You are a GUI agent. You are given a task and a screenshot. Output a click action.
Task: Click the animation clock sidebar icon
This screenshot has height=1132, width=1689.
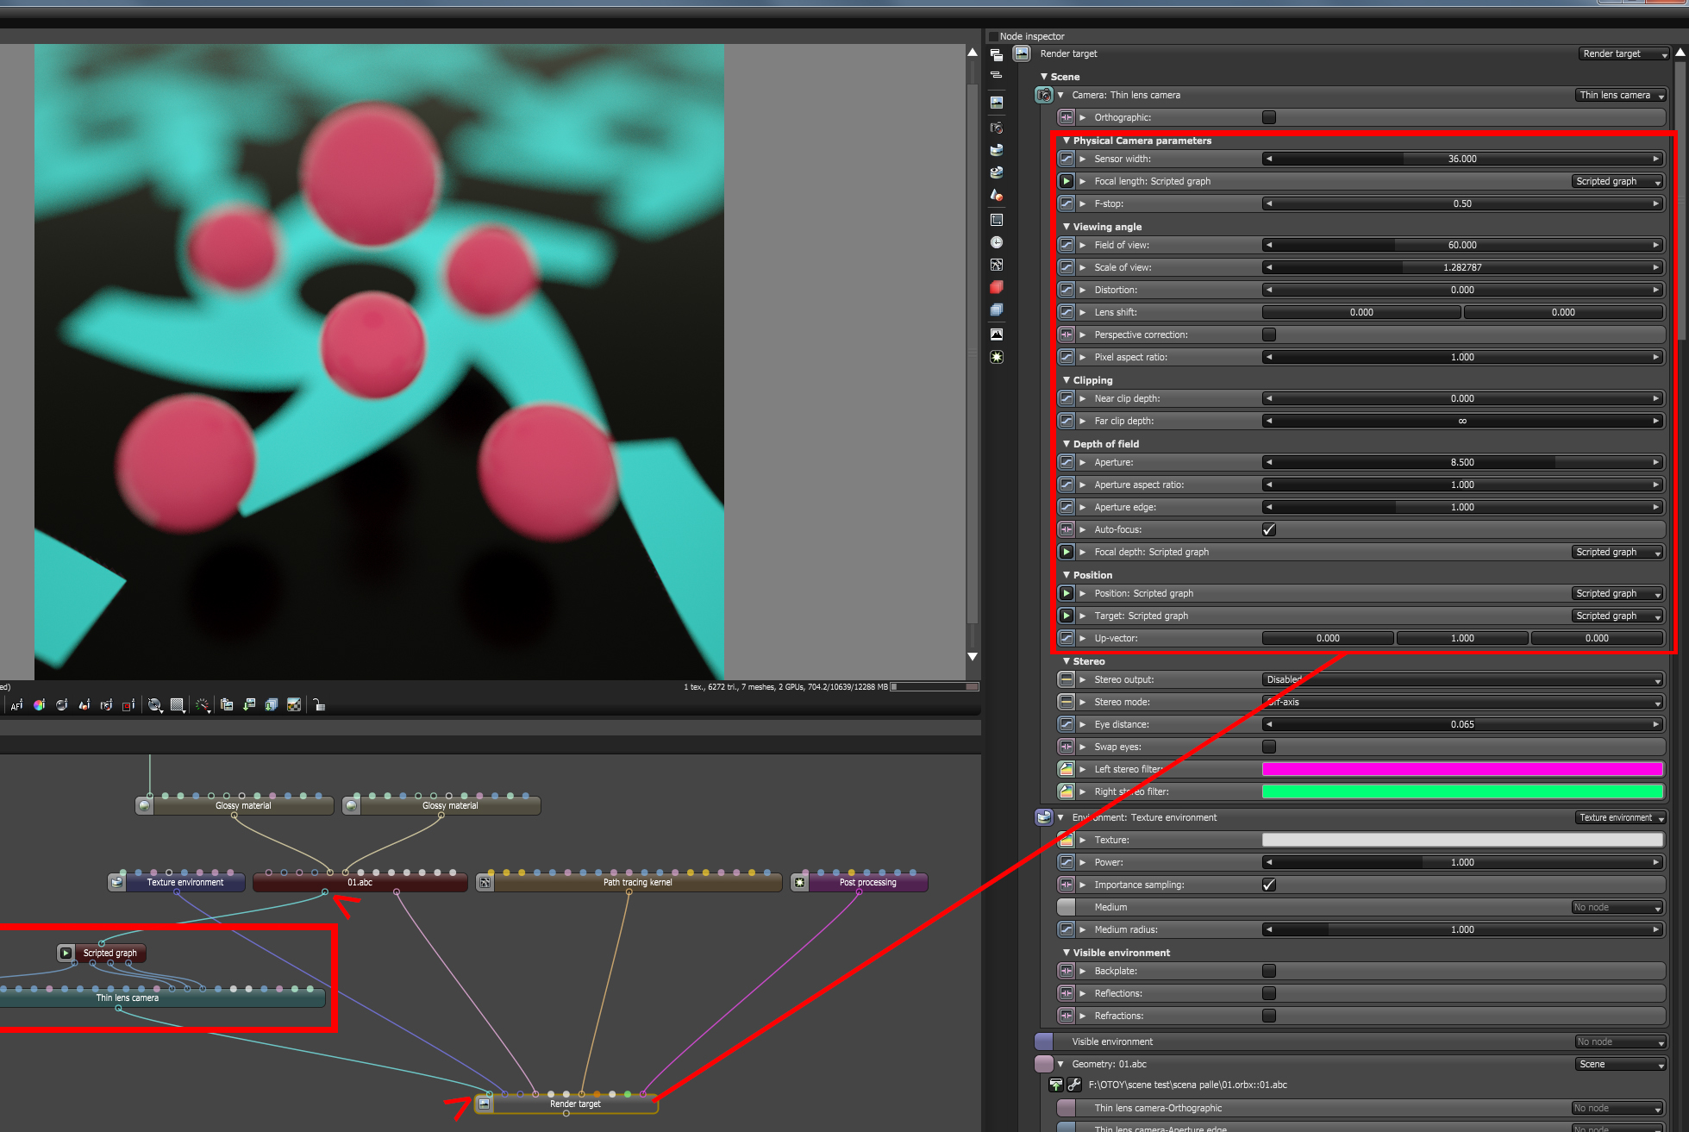pyautogui.click(x=997, y=242)
